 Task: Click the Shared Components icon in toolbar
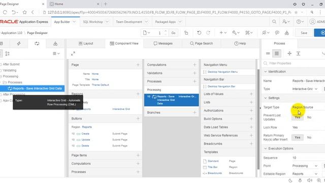click(286, 33)
